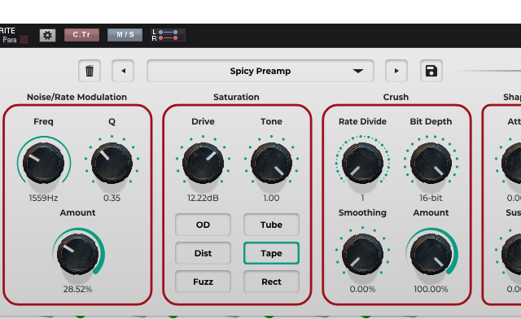The image size is (521, 319).
Task: Toggle the C.Tr button
Action: coord(81,34)
